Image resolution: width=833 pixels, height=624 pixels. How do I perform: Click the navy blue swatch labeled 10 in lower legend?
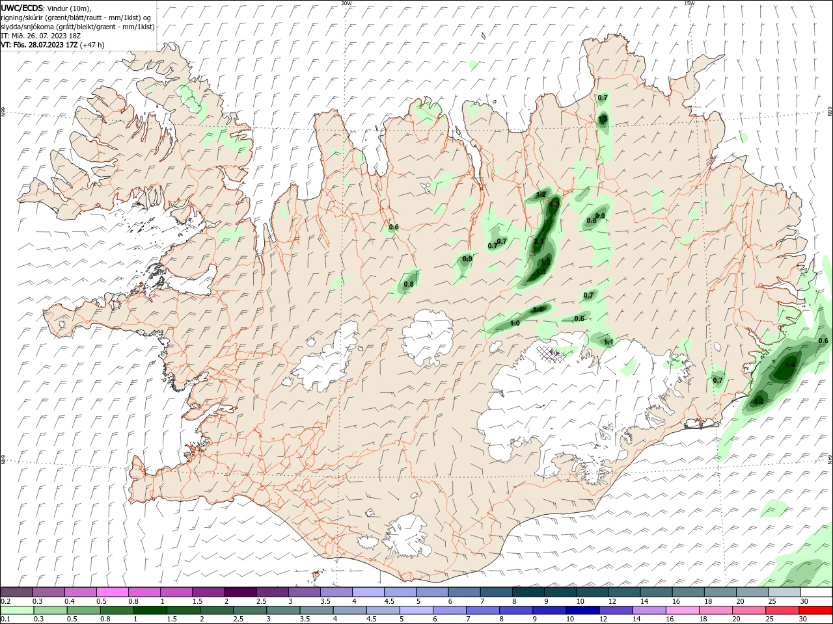tap(582, 610)
